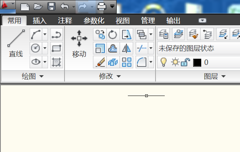Select the line's midpoint grip in canvas

coord(146,96)
